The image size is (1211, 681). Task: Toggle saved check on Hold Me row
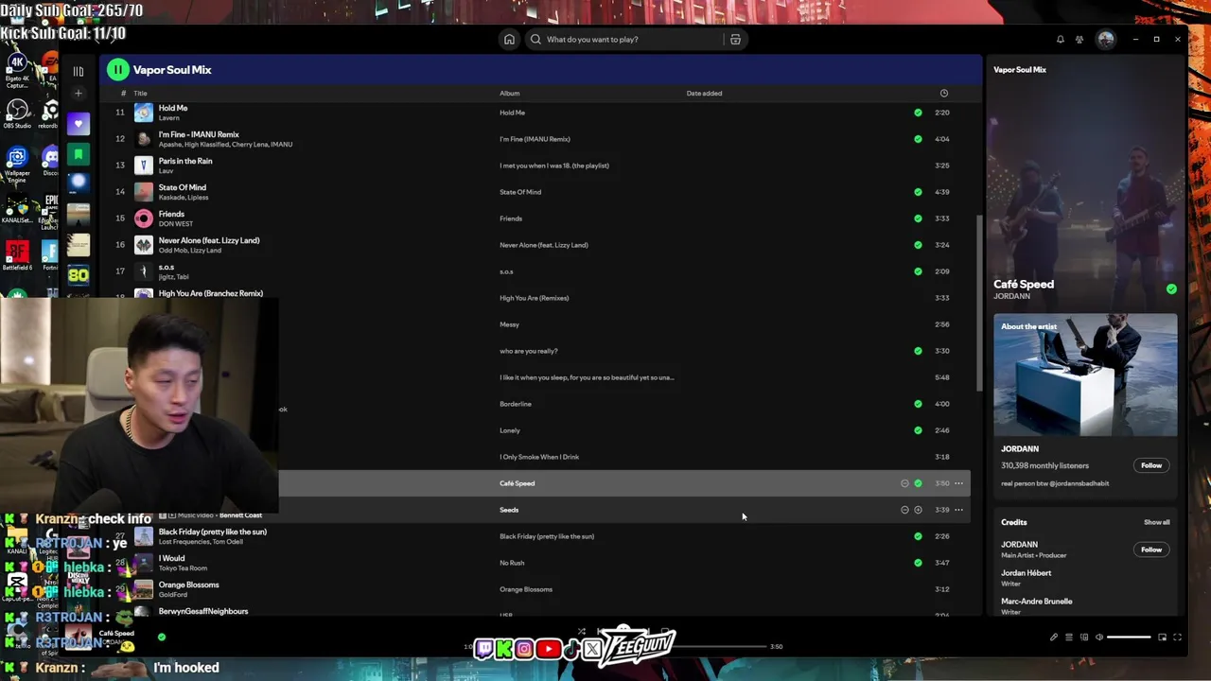pos(918,113)
